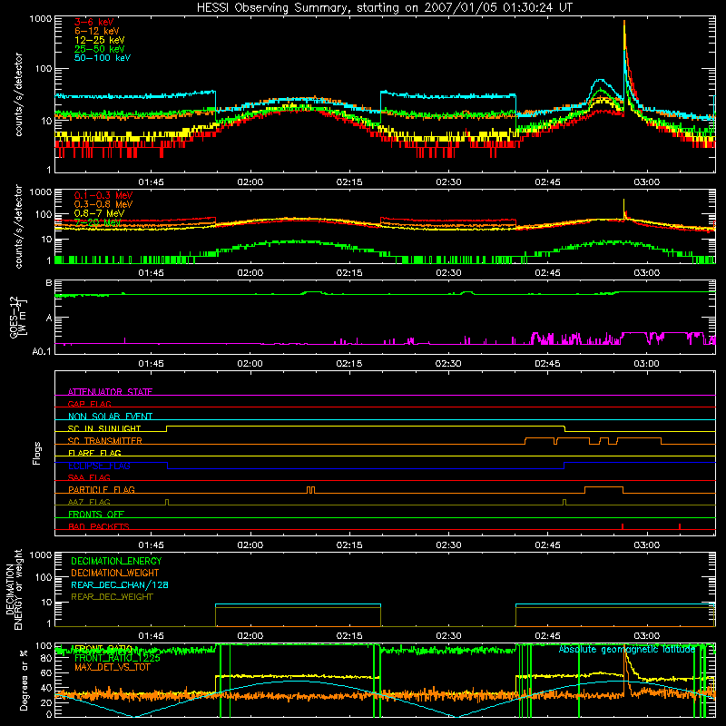Click the 0.8-7 MeV legend label
The height and width of the screenshot is (726, 726).
99,213
